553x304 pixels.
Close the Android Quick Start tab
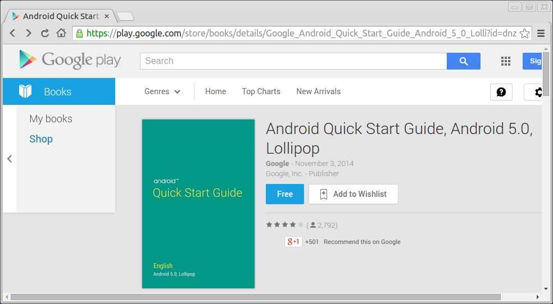point(107,16)
